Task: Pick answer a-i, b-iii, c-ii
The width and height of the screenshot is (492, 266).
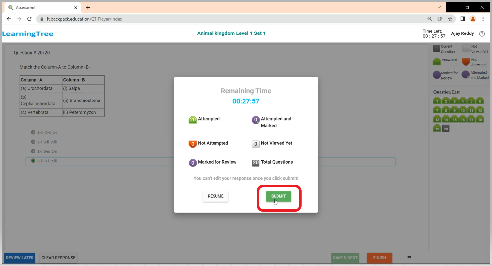Action: point(33,151)
